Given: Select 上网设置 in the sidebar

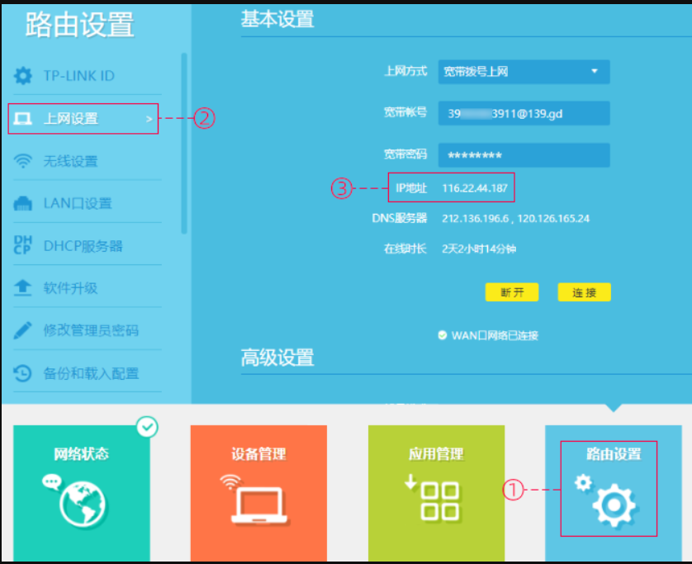Looking at the screenshot, I should pos(83,119).
